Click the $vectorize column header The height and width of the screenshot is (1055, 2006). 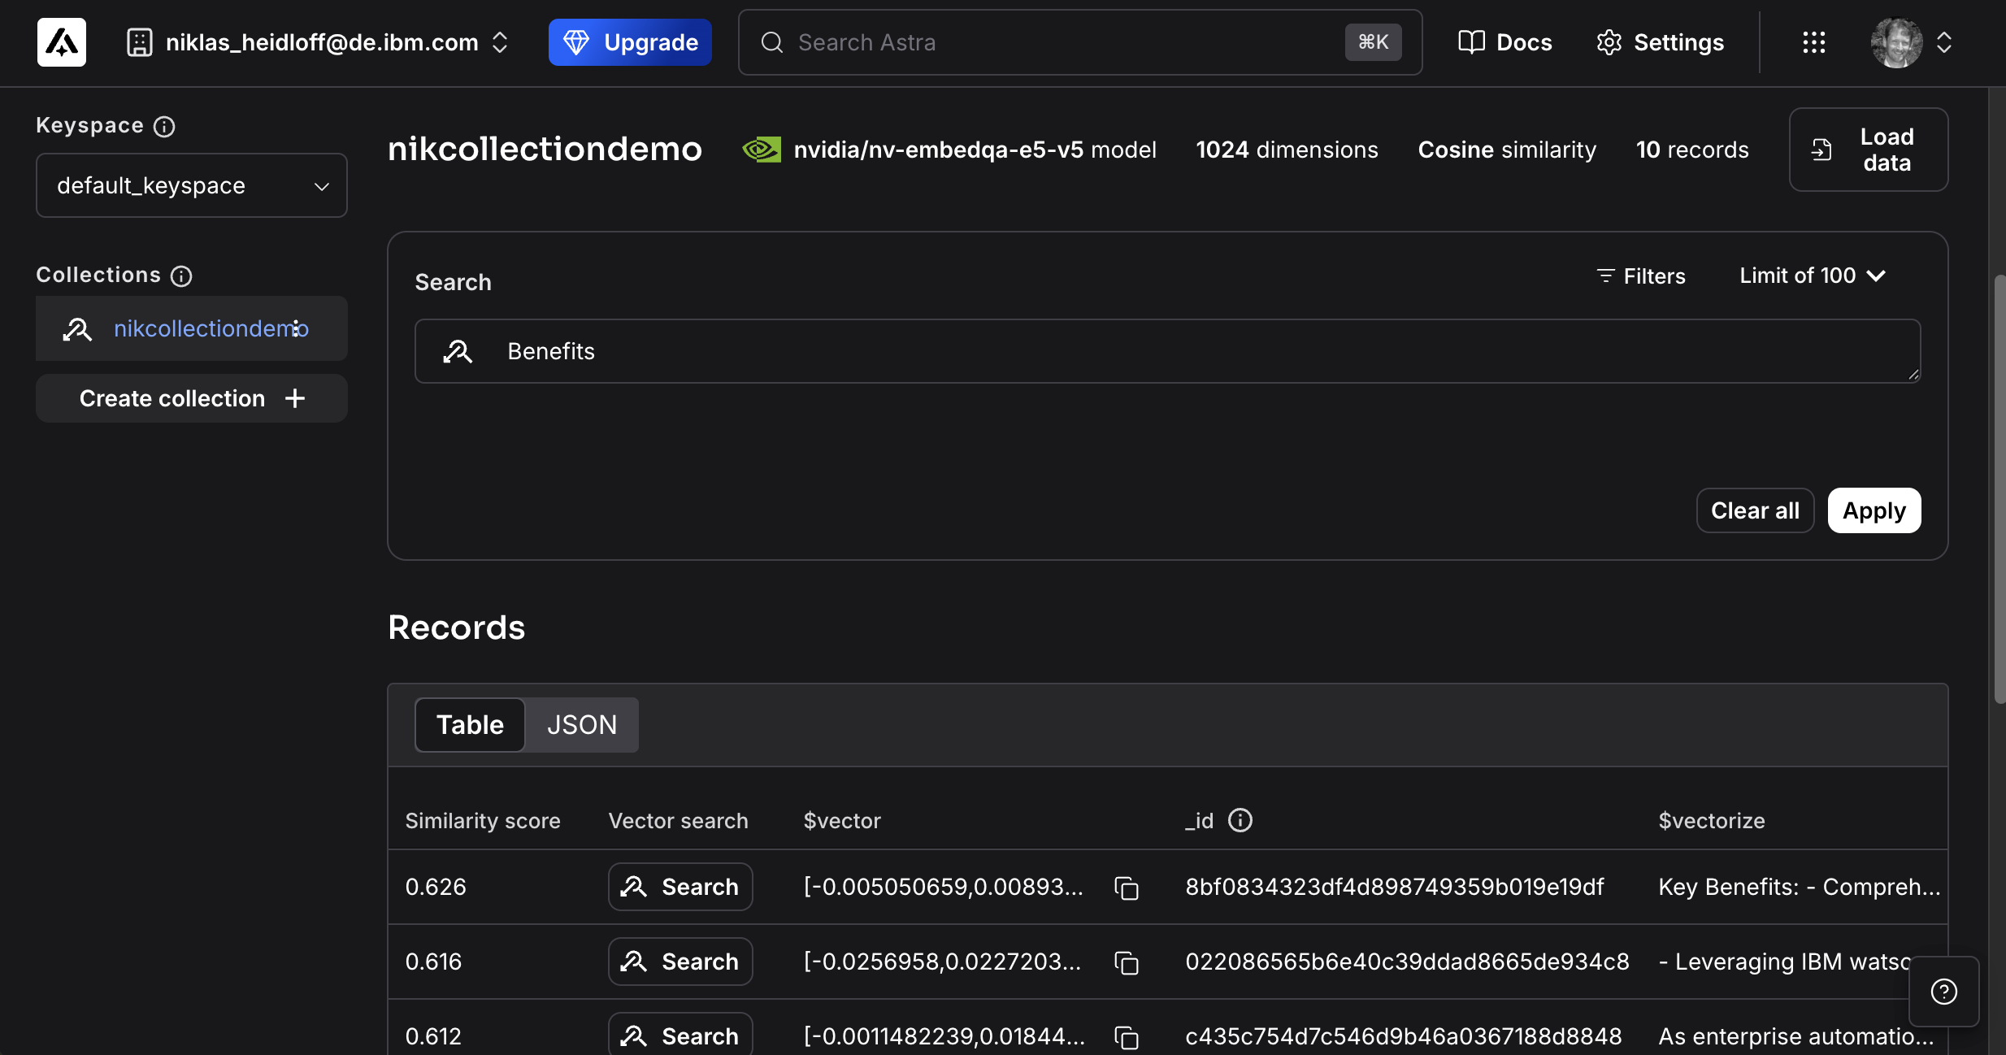[1712, 821]
